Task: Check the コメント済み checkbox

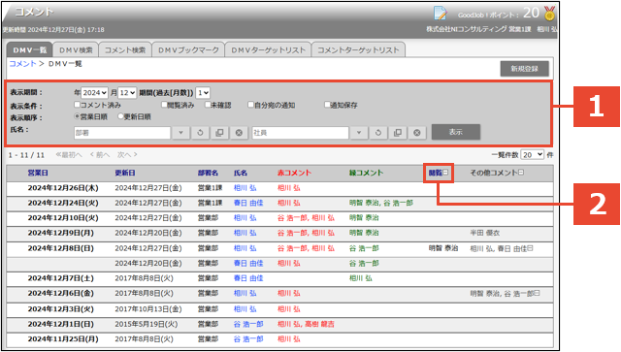Action: click(x=78, y=105)
